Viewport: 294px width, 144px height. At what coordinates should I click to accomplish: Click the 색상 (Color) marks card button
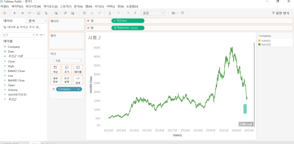[55, 69]
